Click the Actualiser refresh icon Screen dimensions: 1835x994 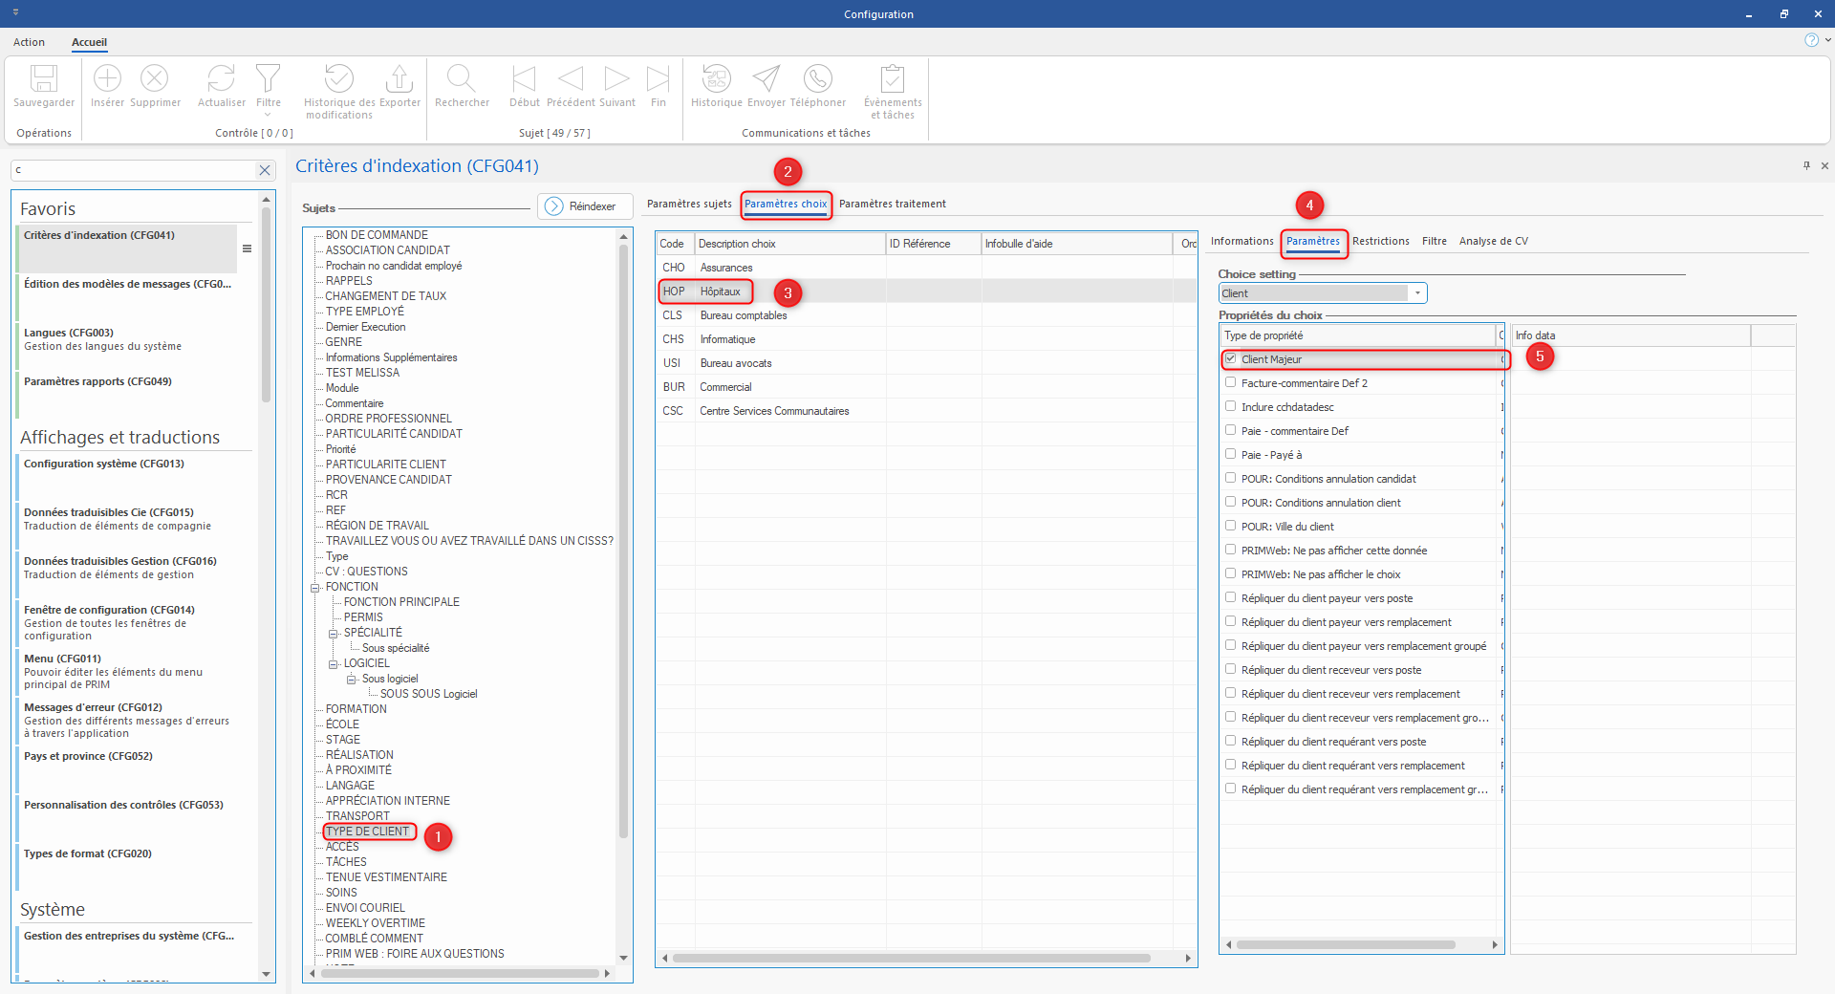[221, 79]
